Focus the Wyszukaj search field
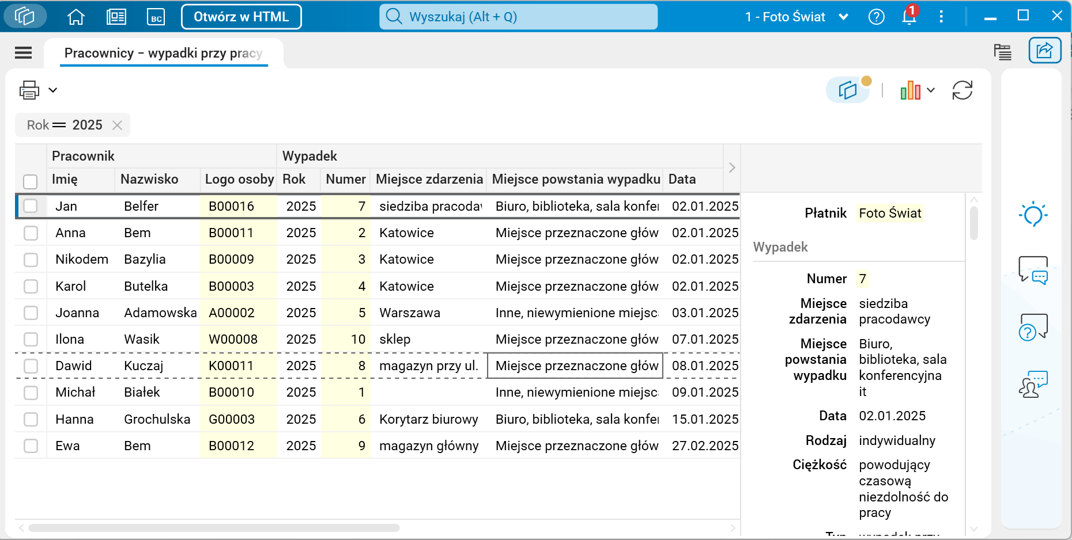The width and height of the screenshot is (1072, 540). [x=519, y=17]
